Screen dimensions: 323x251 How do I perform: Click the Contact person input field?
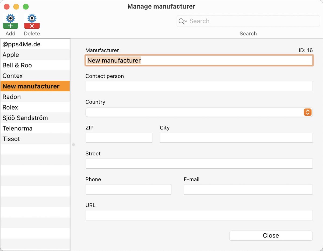[x=199, y=86]
